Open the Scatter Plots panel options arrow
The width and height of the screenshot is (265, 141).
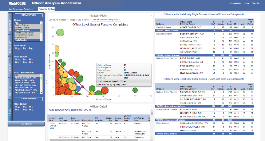(151, 16)
